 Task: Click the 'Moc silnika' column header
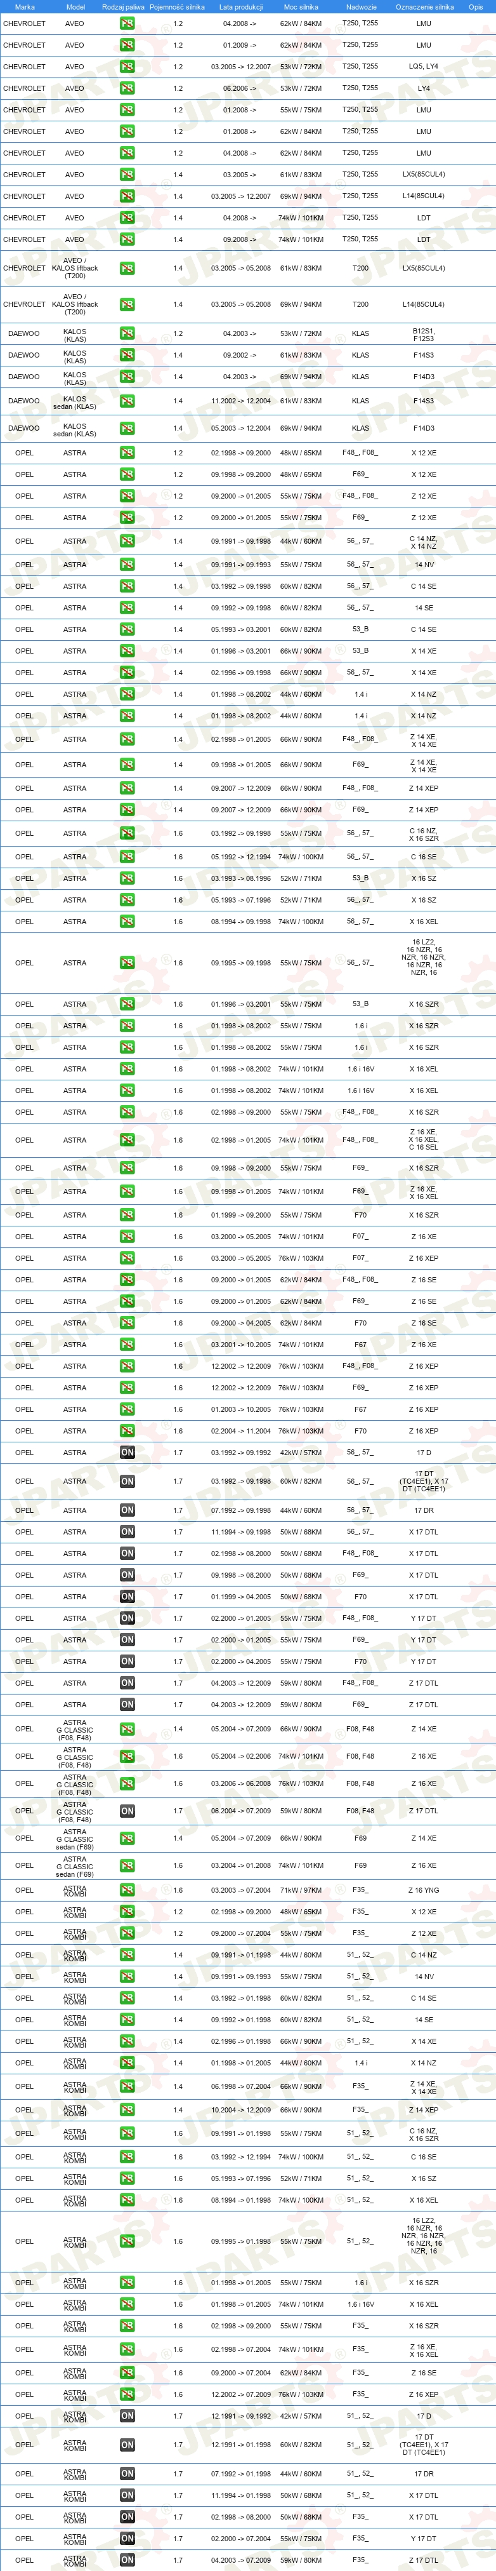point(301,6)
